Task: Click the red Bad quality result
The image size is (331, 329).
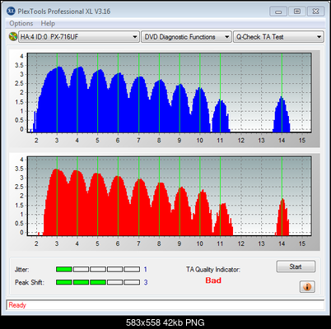Action: point(213,280)
